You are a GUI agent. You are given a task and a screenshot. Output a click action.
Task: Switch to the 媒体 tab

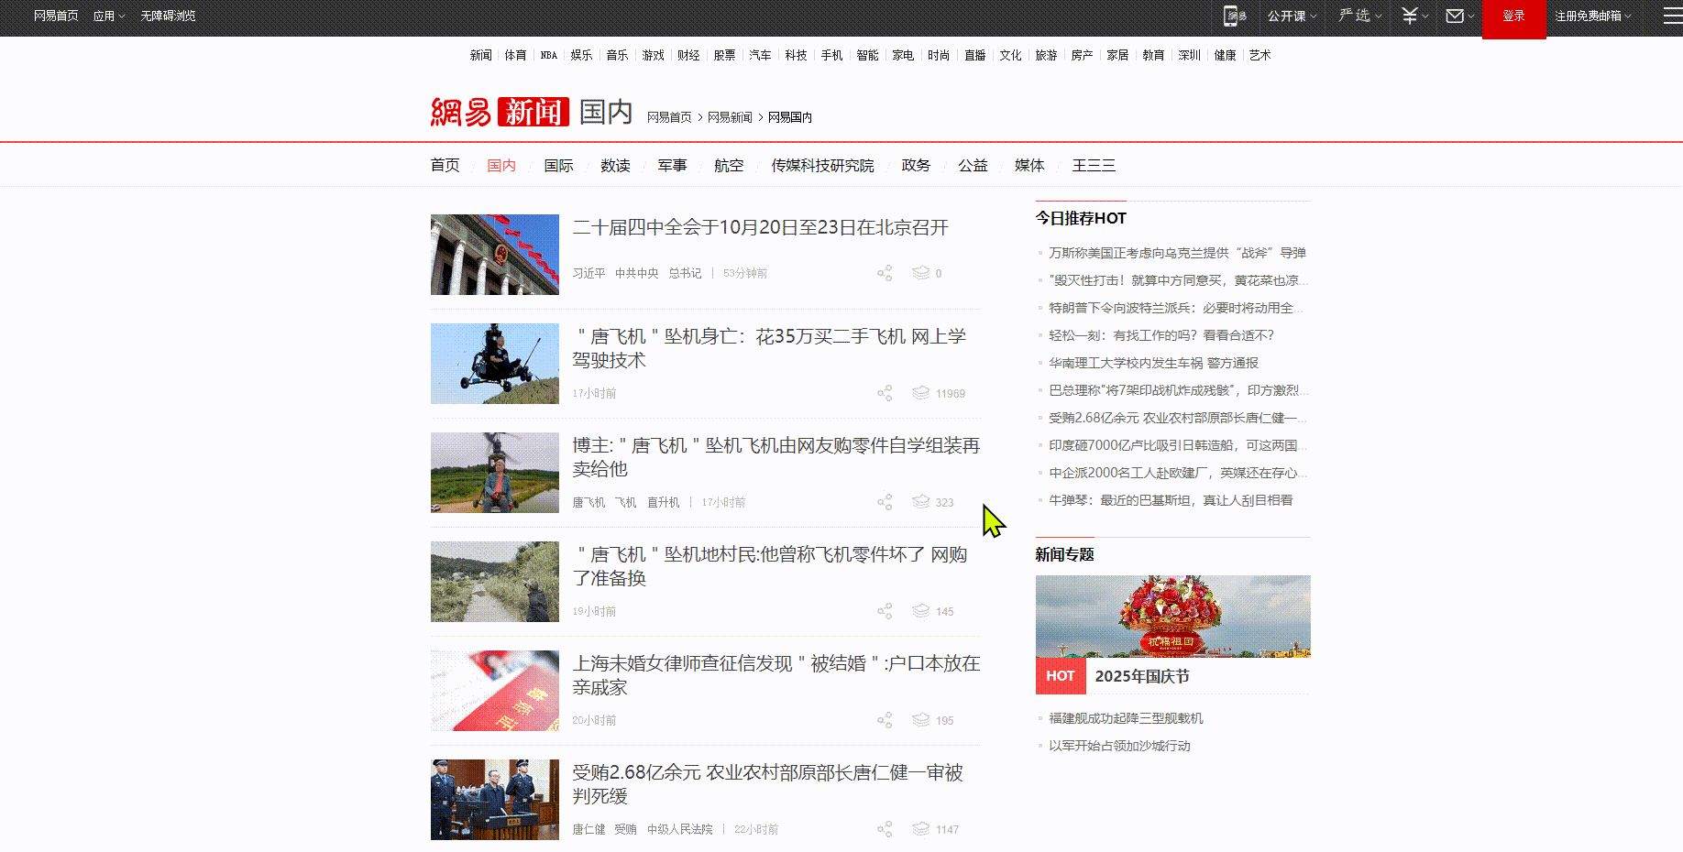(x=1029, y=165)
